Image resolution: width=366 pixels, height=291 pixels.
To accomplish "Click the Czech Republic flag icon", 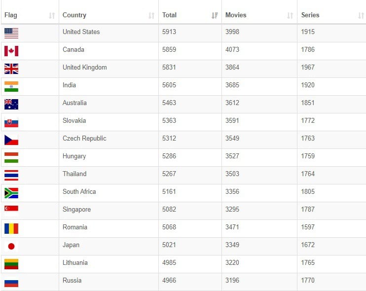I will pyautogui.click(x=11, y=140).
